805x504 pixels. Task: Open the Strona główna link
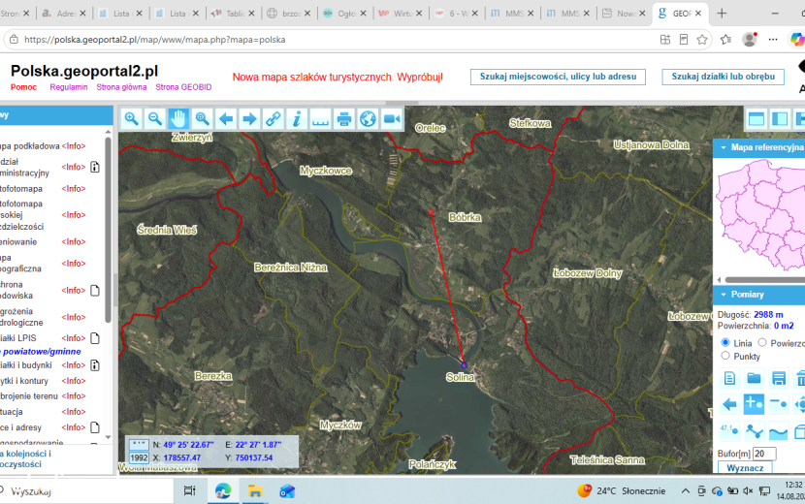pos(121,87)
